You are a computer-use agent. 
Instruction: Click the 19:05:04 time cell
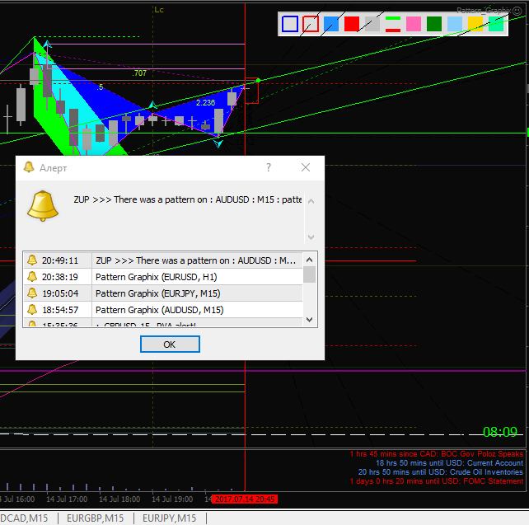pyautogui.click(x=60, y=293)
